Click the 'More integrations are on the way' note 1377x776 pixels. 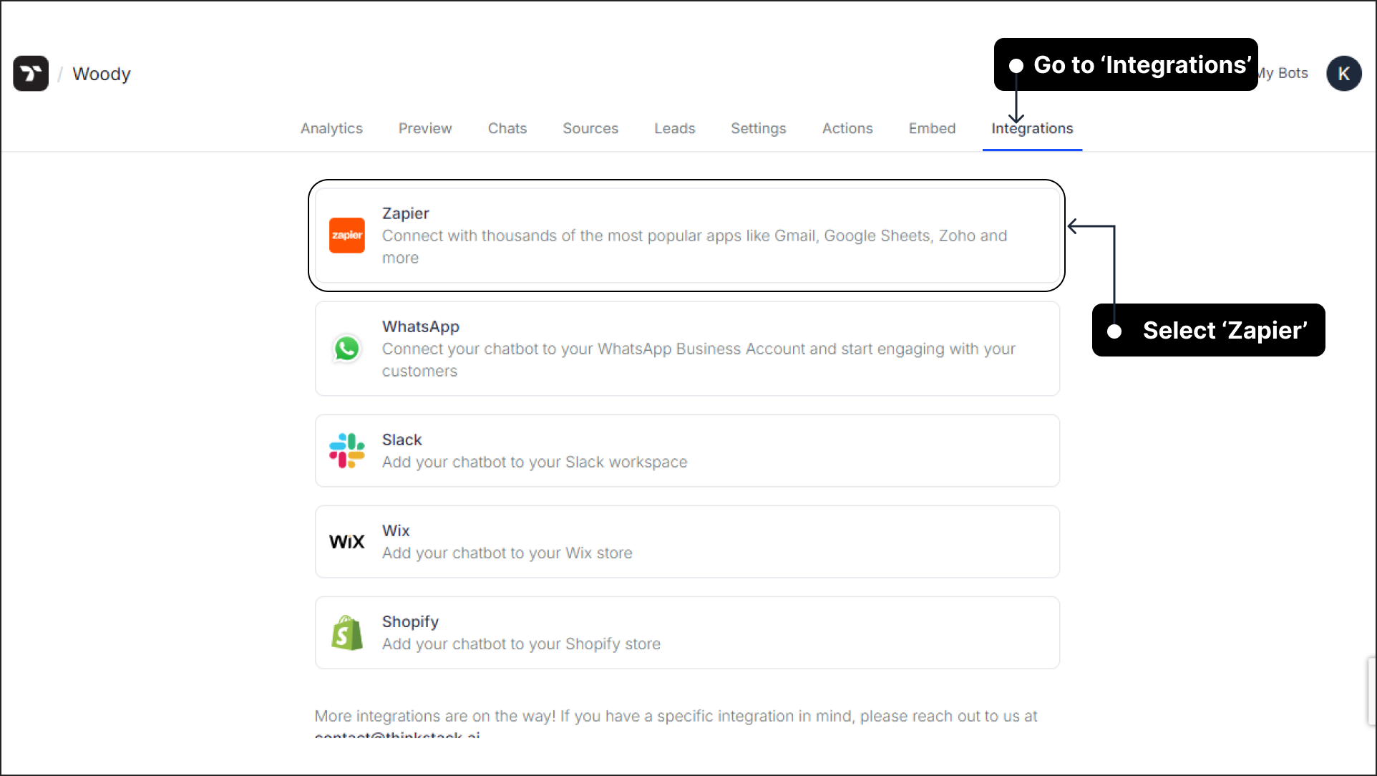coord(676,722)
